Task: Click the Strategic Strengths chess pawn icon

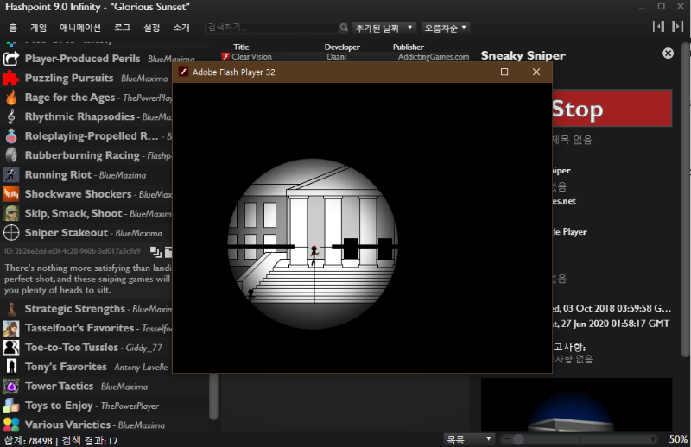Action: coord(11,309)
